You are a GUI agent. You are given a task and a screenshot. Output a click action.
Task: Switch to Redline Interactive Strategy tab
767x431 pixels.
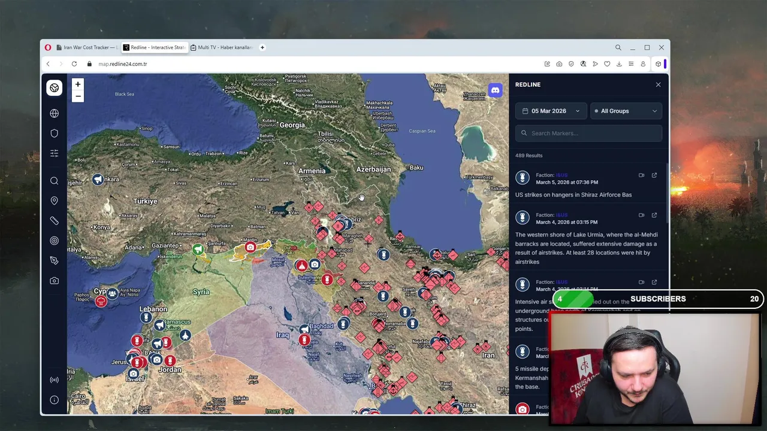(x=154, y=47)
